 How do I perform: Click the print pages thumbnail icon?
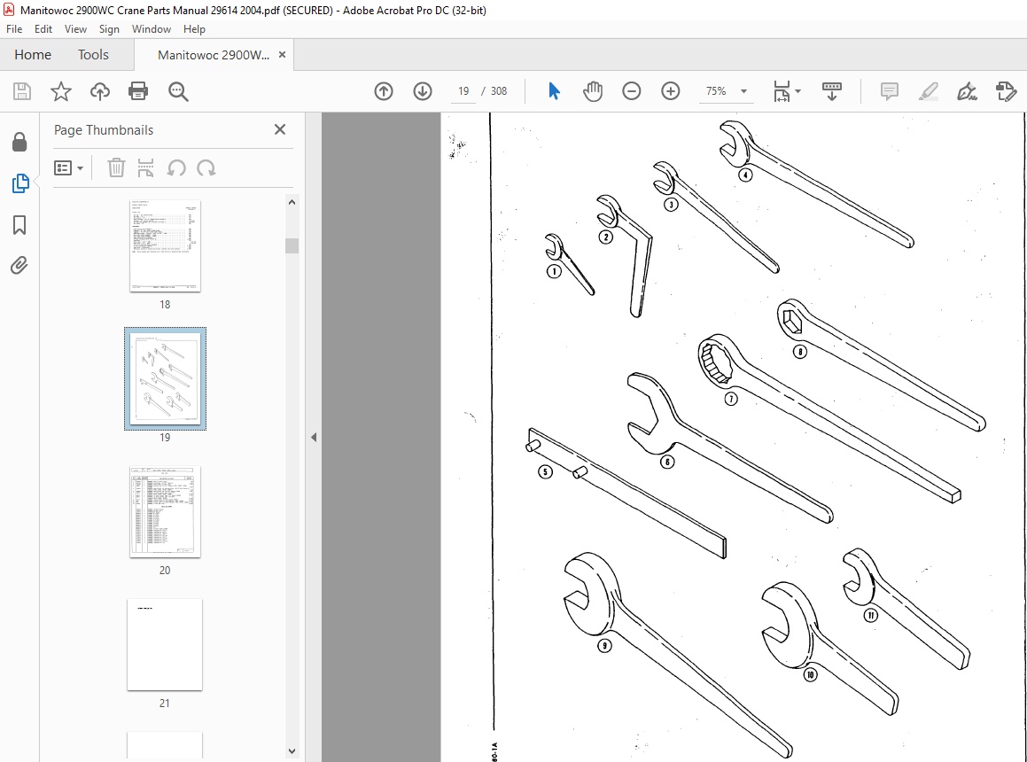(x=145, y=167)
